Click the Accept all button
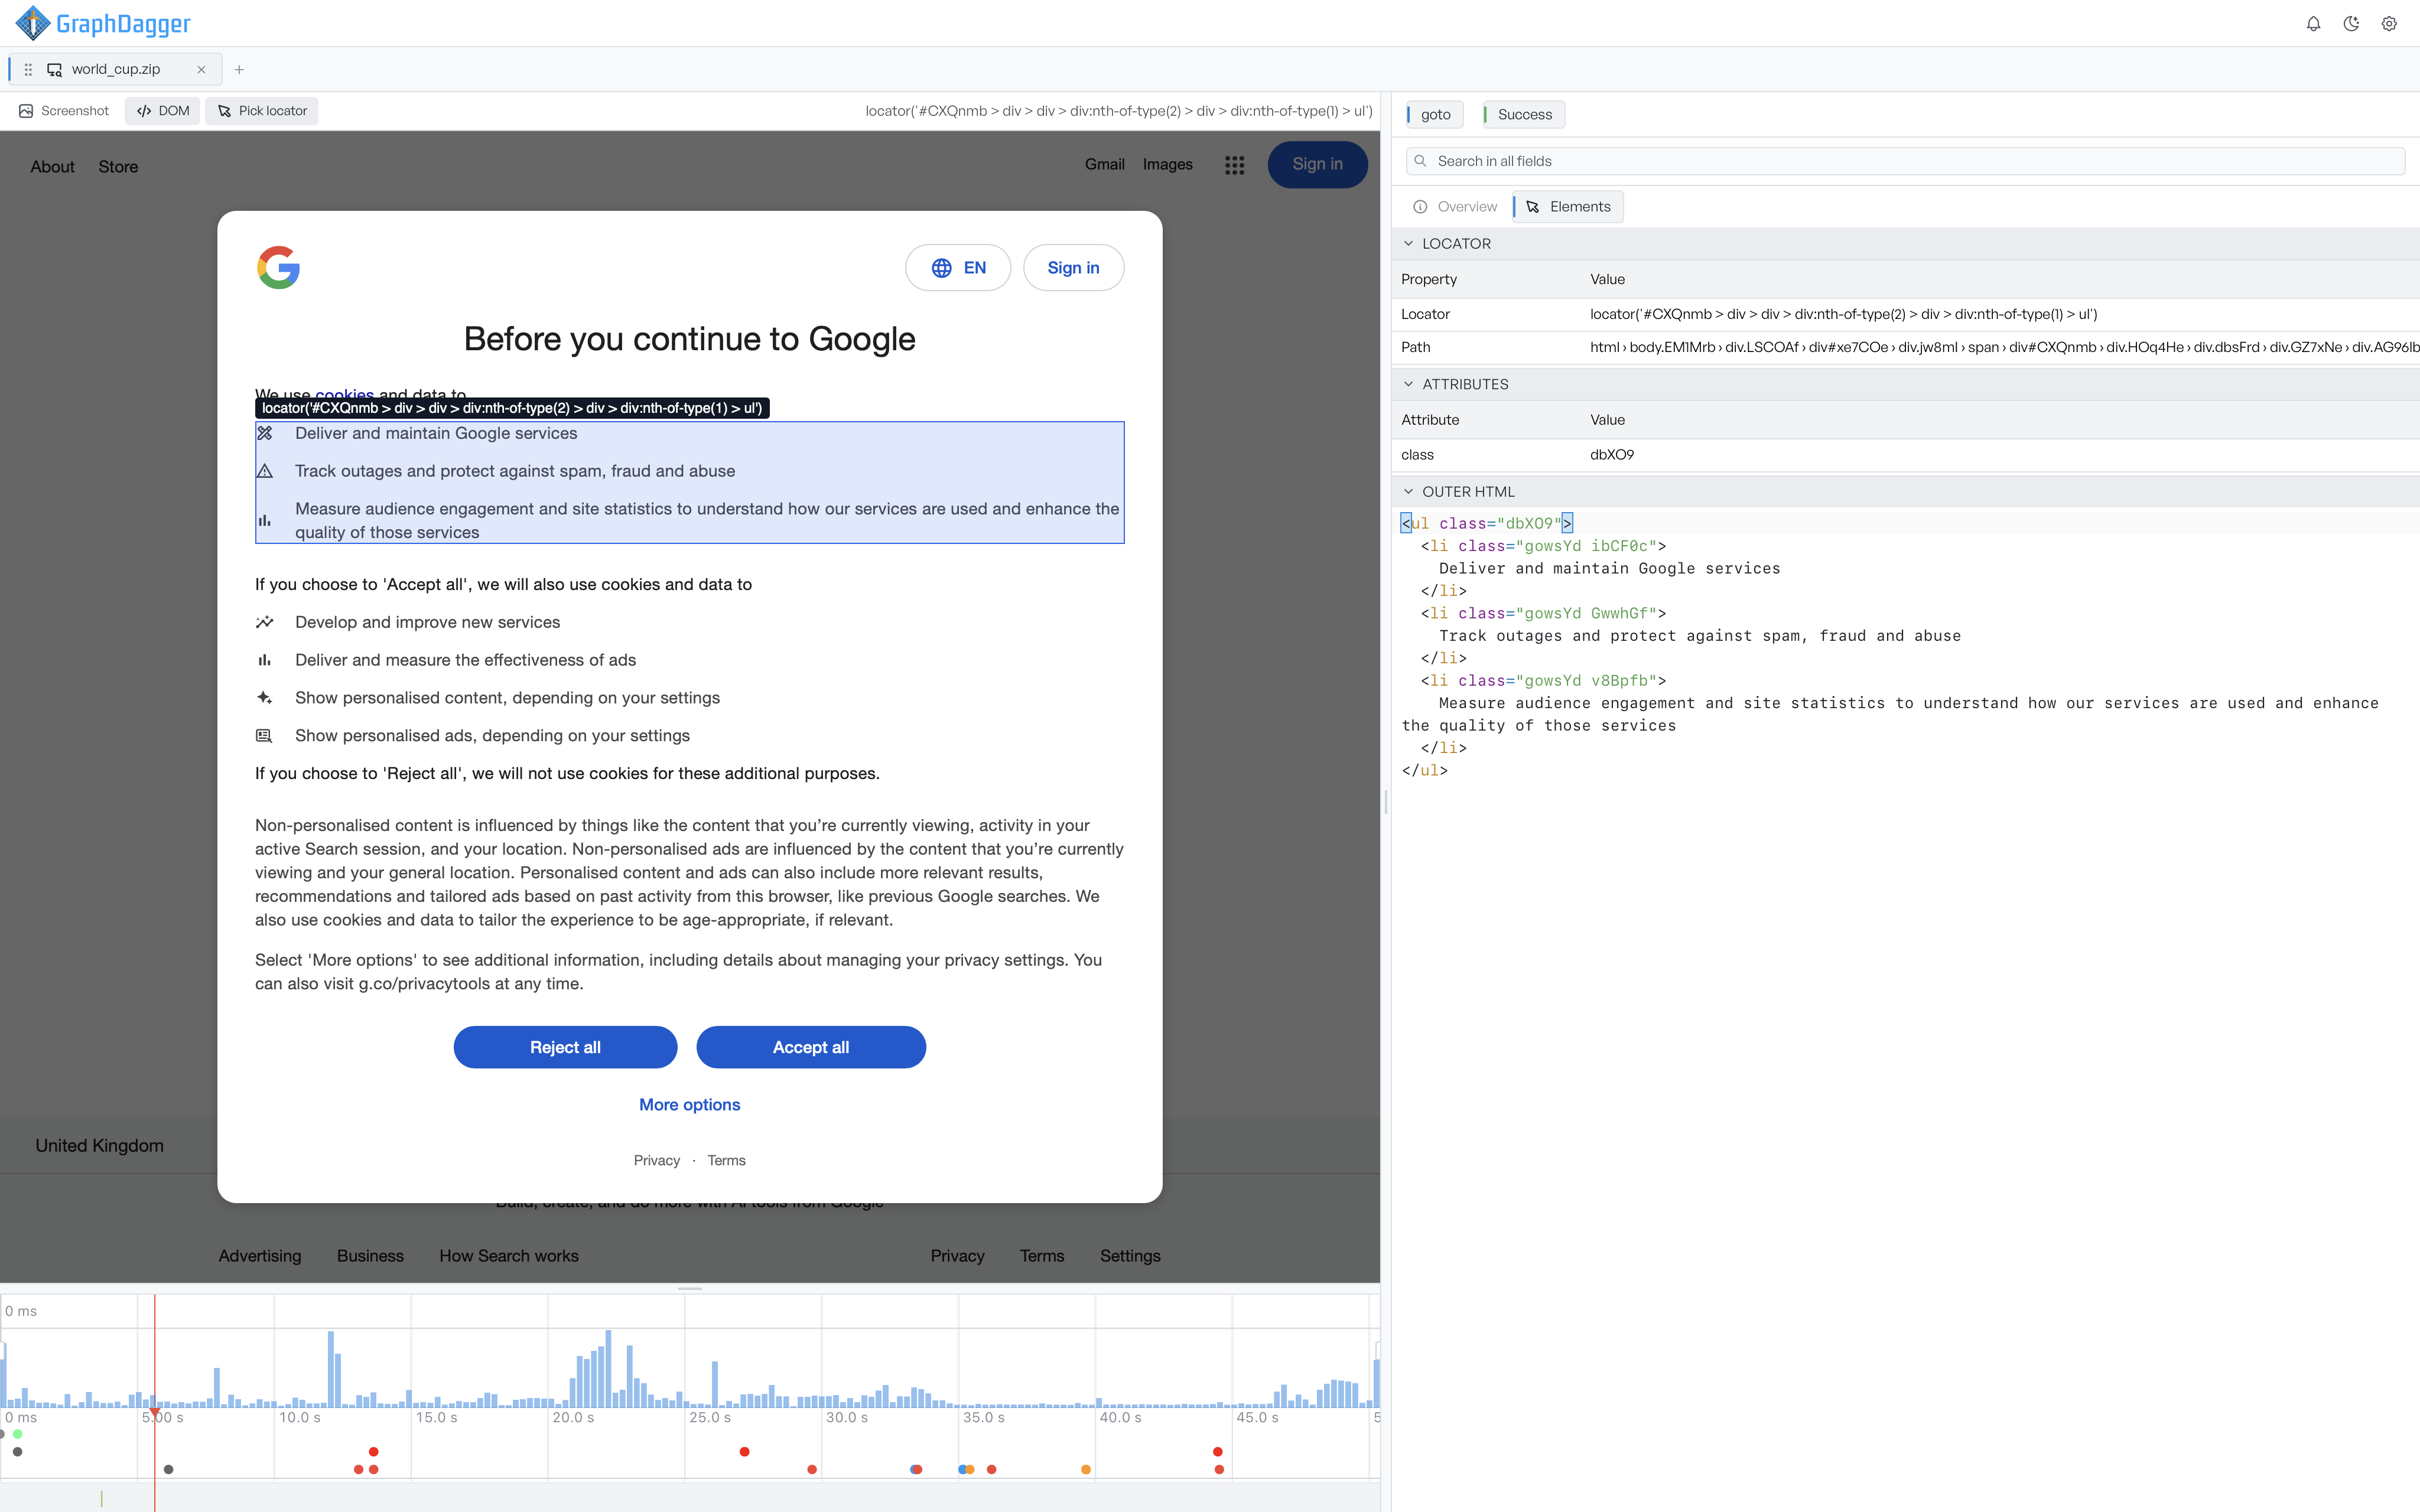2420x1512 pixels. [x=811, y=1047]
